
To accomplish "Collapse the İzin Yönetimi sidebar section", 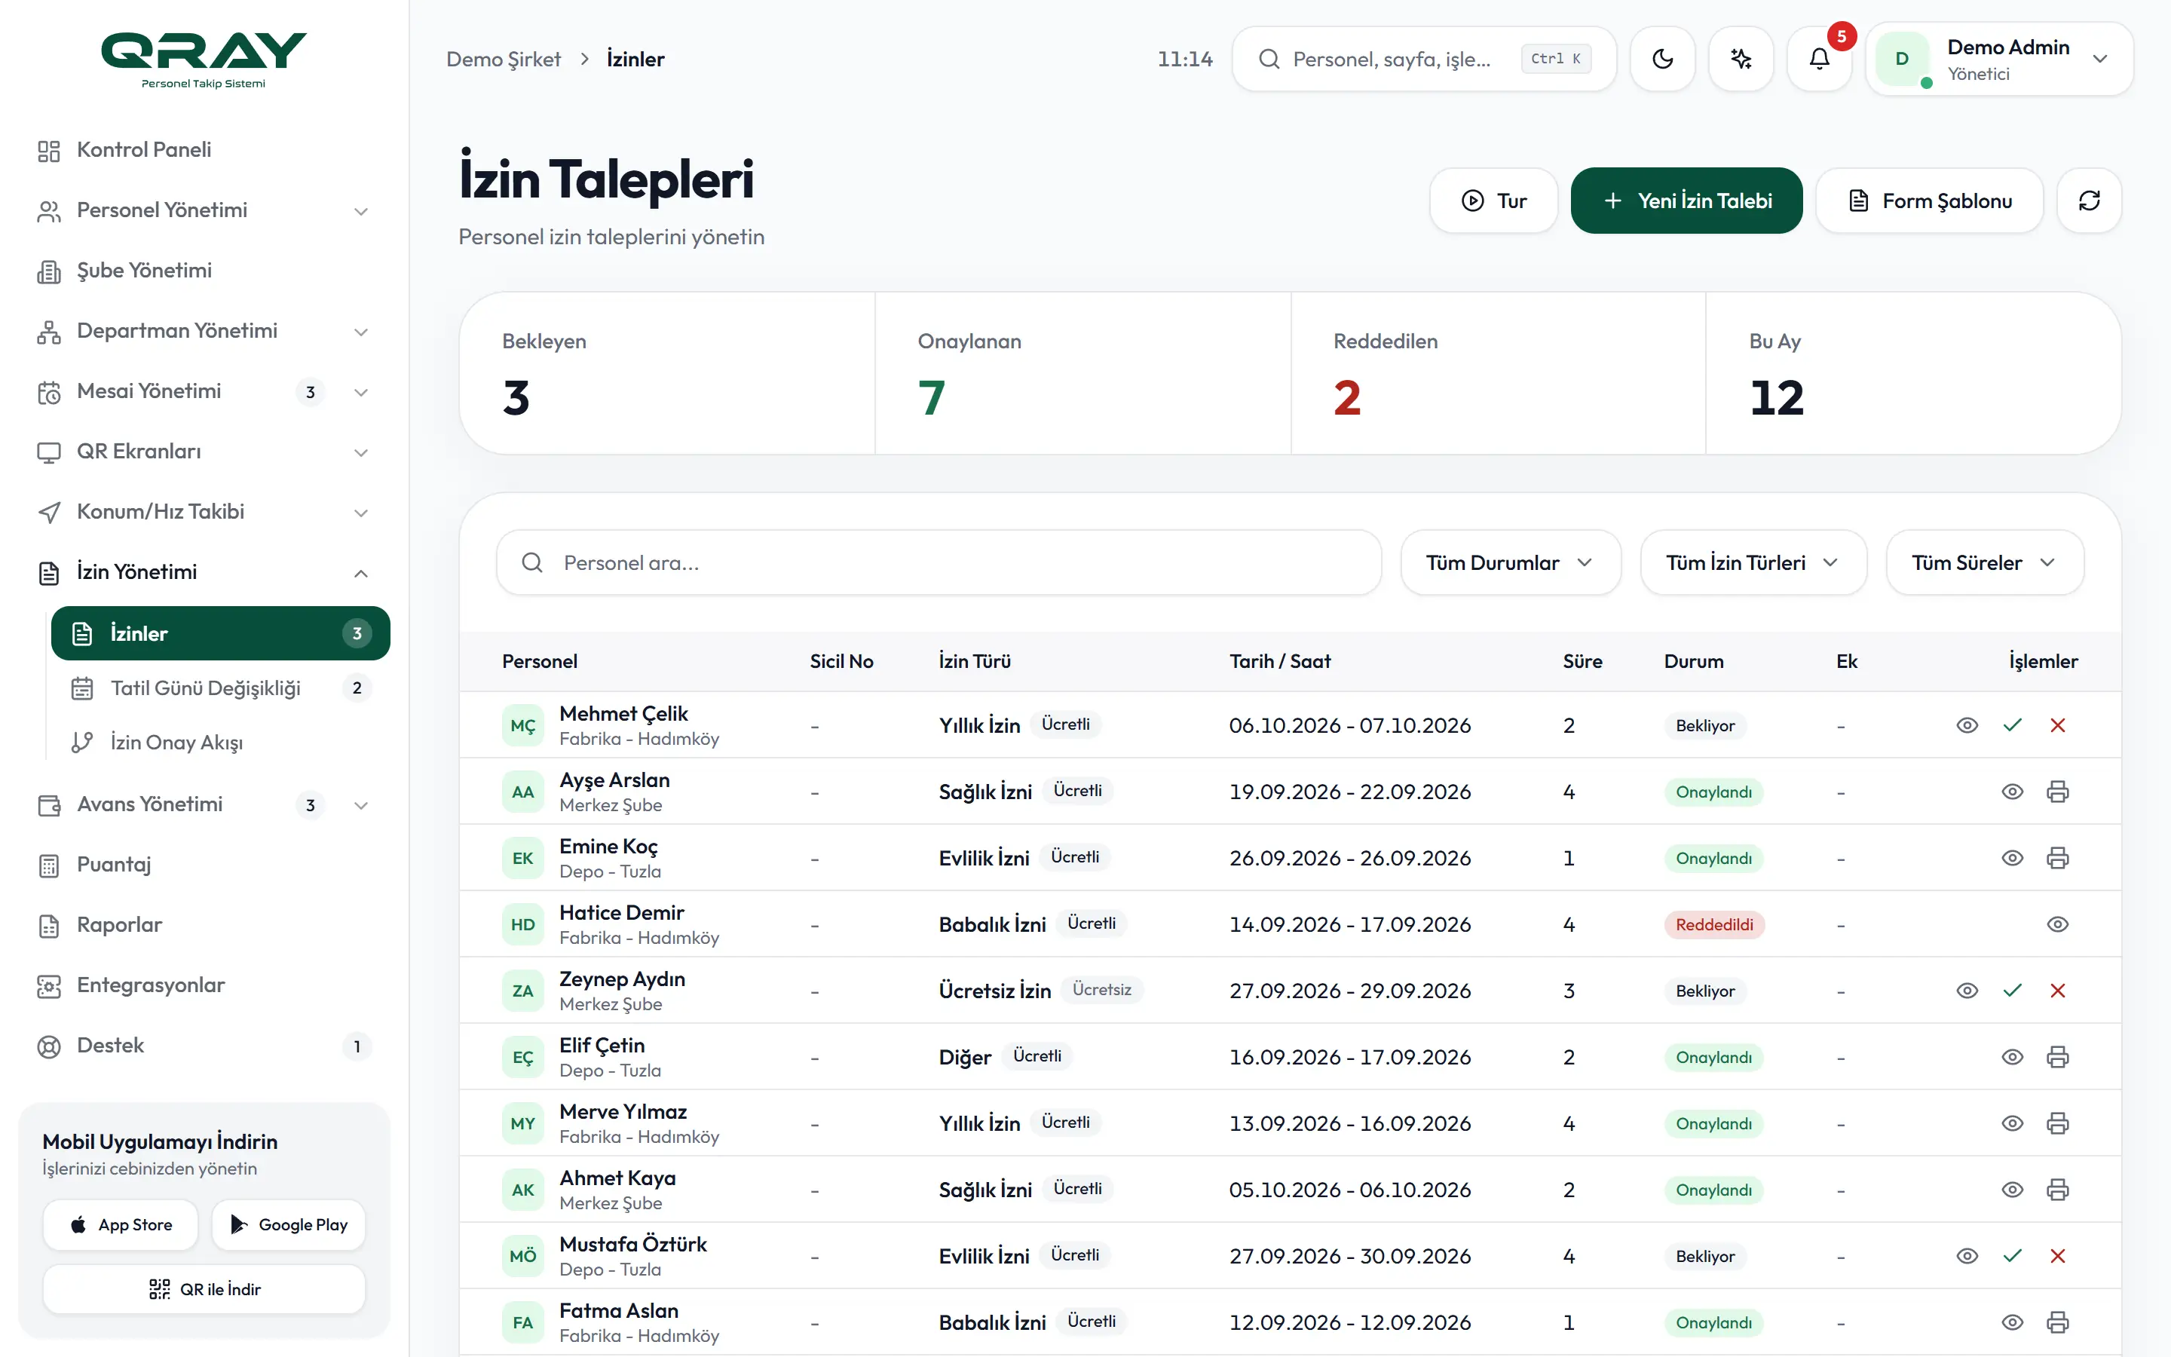I will (204, 571).
